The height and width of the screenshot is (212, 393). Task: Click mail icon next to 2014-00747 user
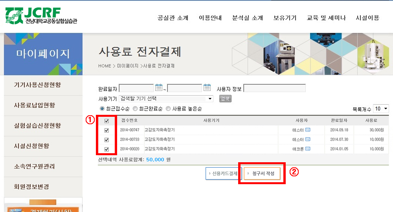308,130
